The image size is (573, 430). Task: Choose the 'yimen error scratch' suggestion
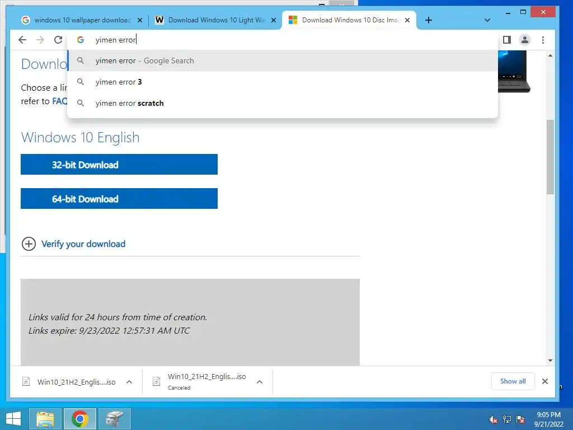tap(283, 103)
